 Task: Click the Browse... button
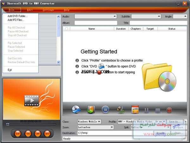click(x=162, y=133)
